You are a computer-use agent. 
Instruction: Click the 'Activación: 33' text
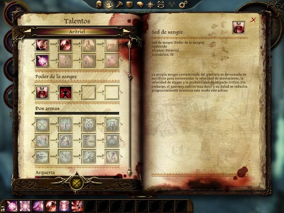[x=163, y=54]
